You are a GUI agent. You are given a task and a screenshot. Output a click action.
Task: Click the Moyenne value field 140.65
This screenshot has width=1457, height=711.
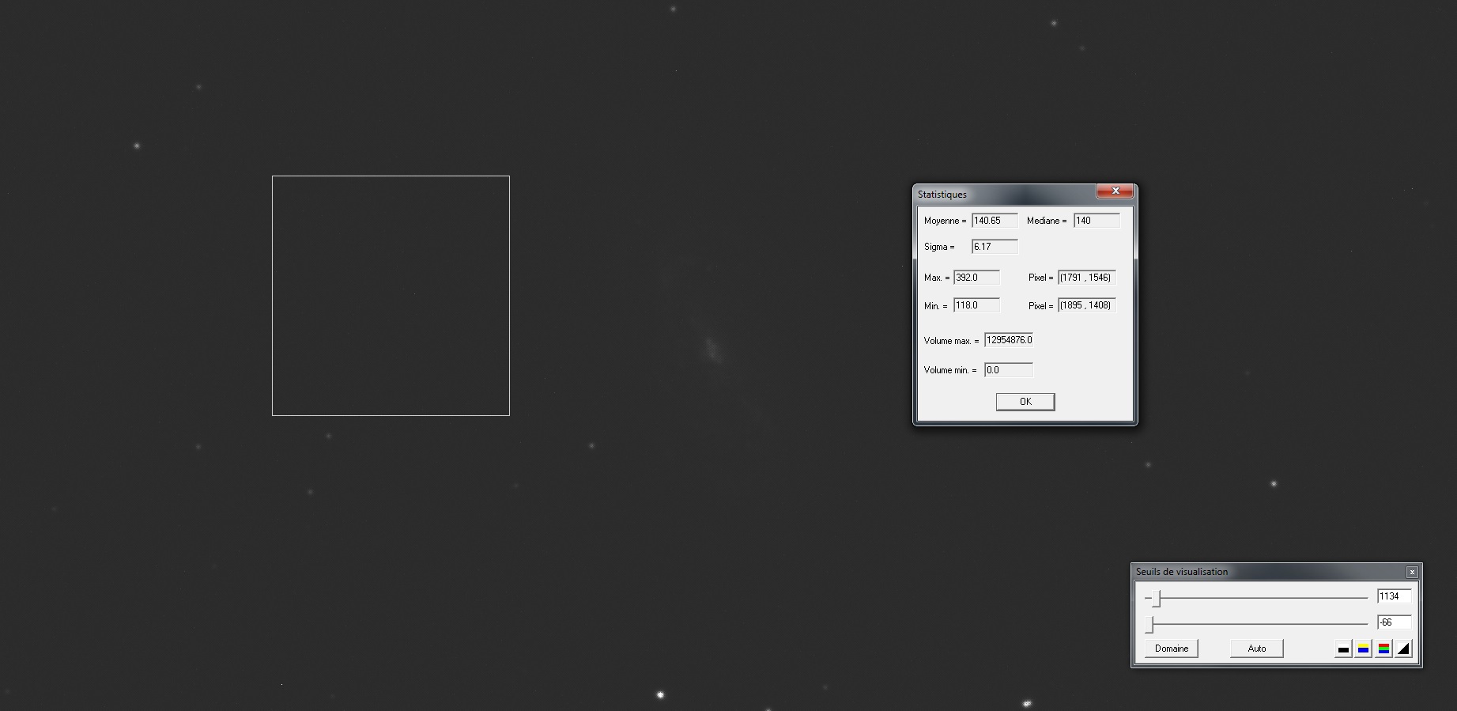click(x=995, y=221)
